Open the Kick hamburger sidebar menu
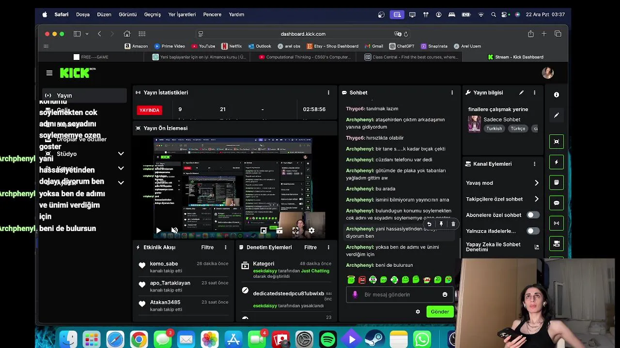The width and height of the screenshot is (620, 348). coord(49,73)
